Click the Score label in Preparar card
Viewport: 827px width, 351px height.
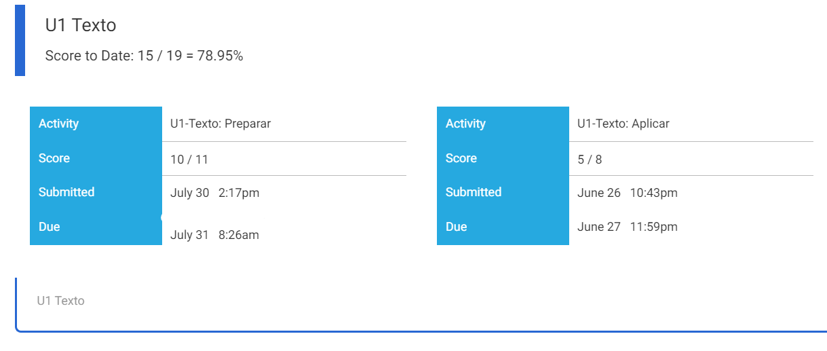pyautogui.click(x=54, y=158)
